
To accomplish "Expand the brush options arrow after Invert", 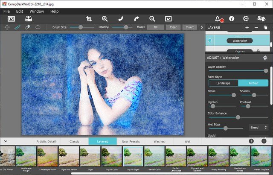I will click(201, 27).
